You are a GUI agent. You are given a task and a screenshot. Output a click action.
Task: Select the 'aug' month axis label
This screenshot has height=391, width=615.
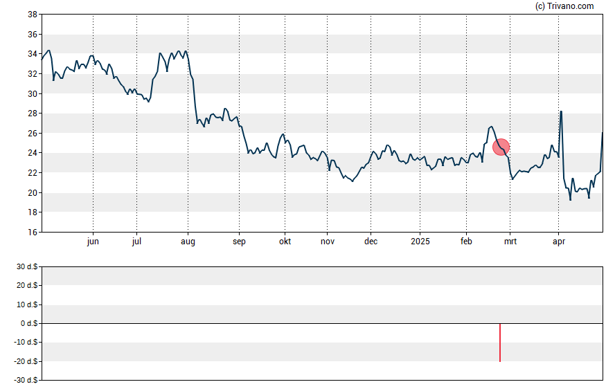pos(188,242)
